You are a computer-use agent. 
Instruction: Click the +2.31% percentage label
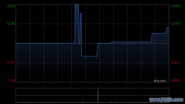176,24
